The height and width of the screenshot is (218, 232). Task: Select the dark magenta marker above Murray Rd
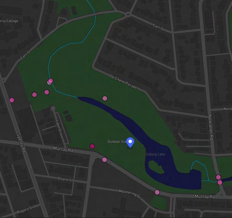(92, 146)
